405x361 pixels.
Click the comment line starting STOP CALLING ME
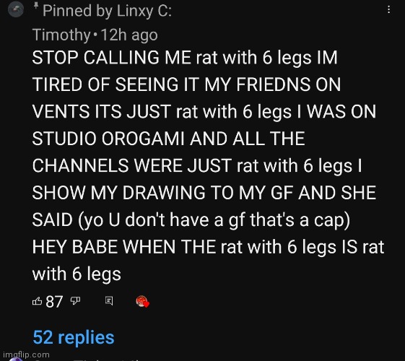pyautogui.click(x=185, y=57)
